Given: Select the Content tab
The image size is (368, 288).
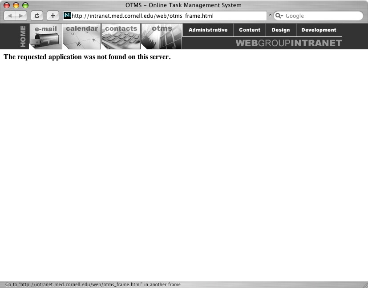Looking at the screenshot, I should (x=250, y=30).
